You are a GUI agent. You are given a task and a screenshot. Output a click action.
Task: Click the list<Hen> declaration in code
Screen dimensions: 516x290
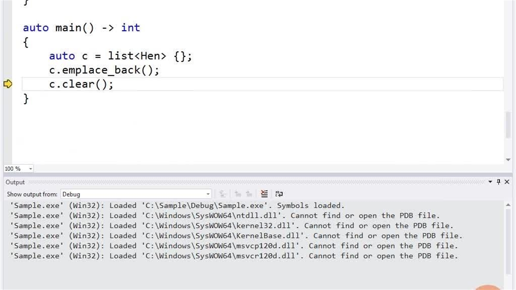click(137, 56)
